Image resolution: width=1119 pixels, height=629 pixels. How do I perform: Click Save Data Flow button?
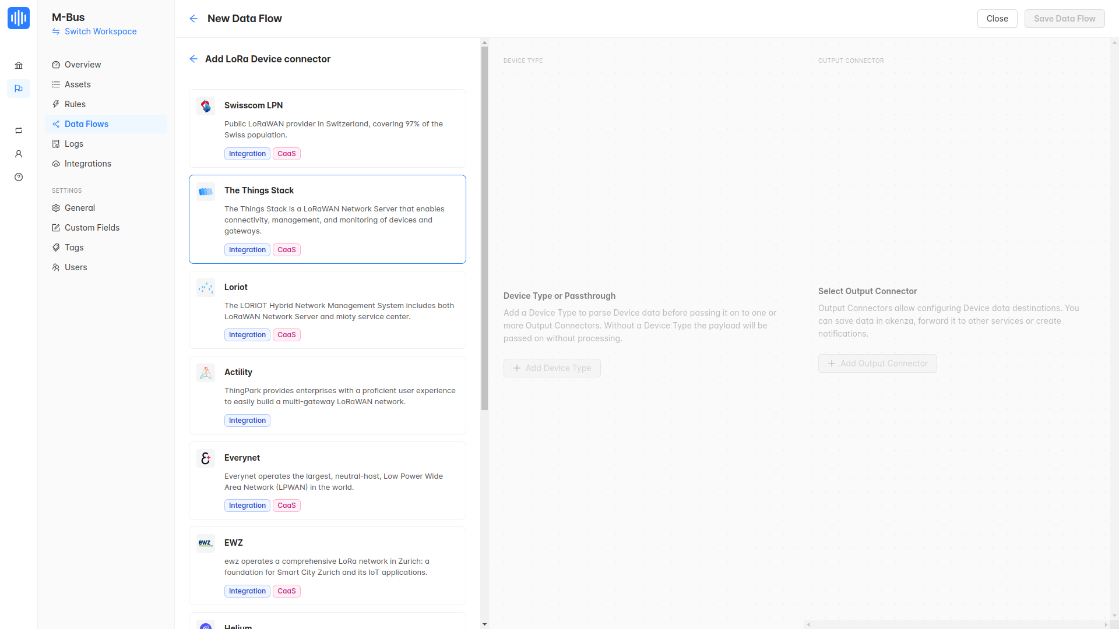point(1064,19)
